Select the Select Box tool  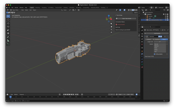click(x=8, y=16)
